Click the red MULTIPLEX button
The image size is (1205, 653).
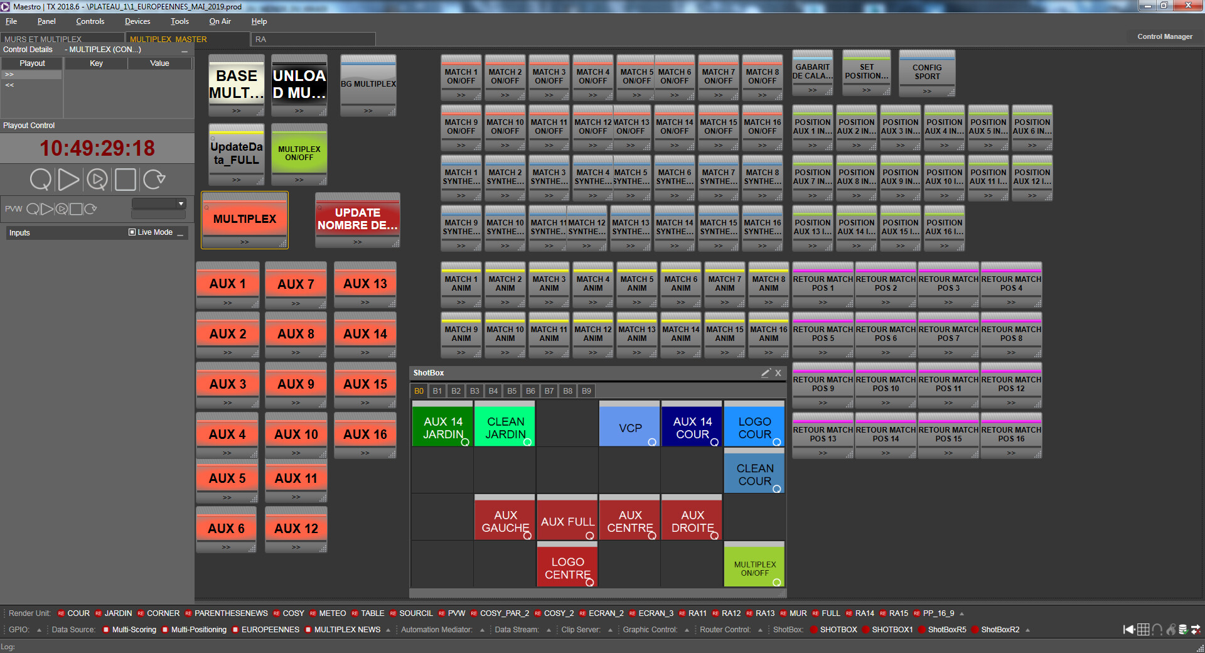click(x=245, y=219)
